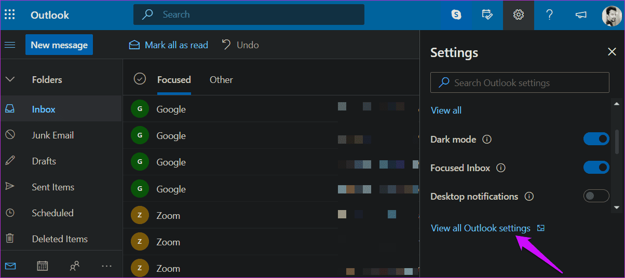
Task: Open the Sent Items folder
Action: point(61,187)
